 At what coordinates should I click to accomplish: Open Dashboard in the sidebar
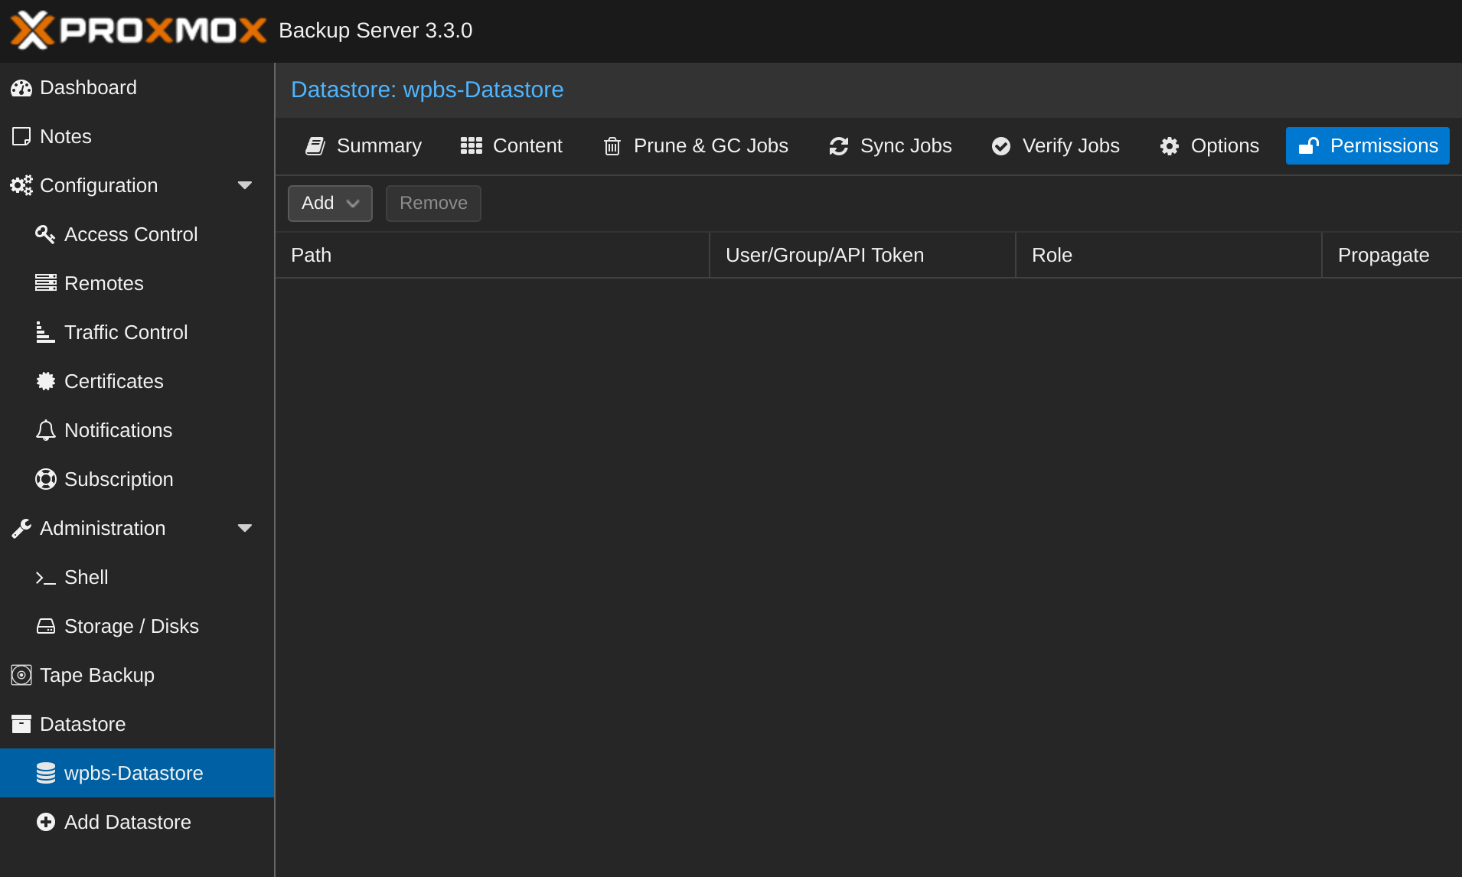(x=137, y=87)
